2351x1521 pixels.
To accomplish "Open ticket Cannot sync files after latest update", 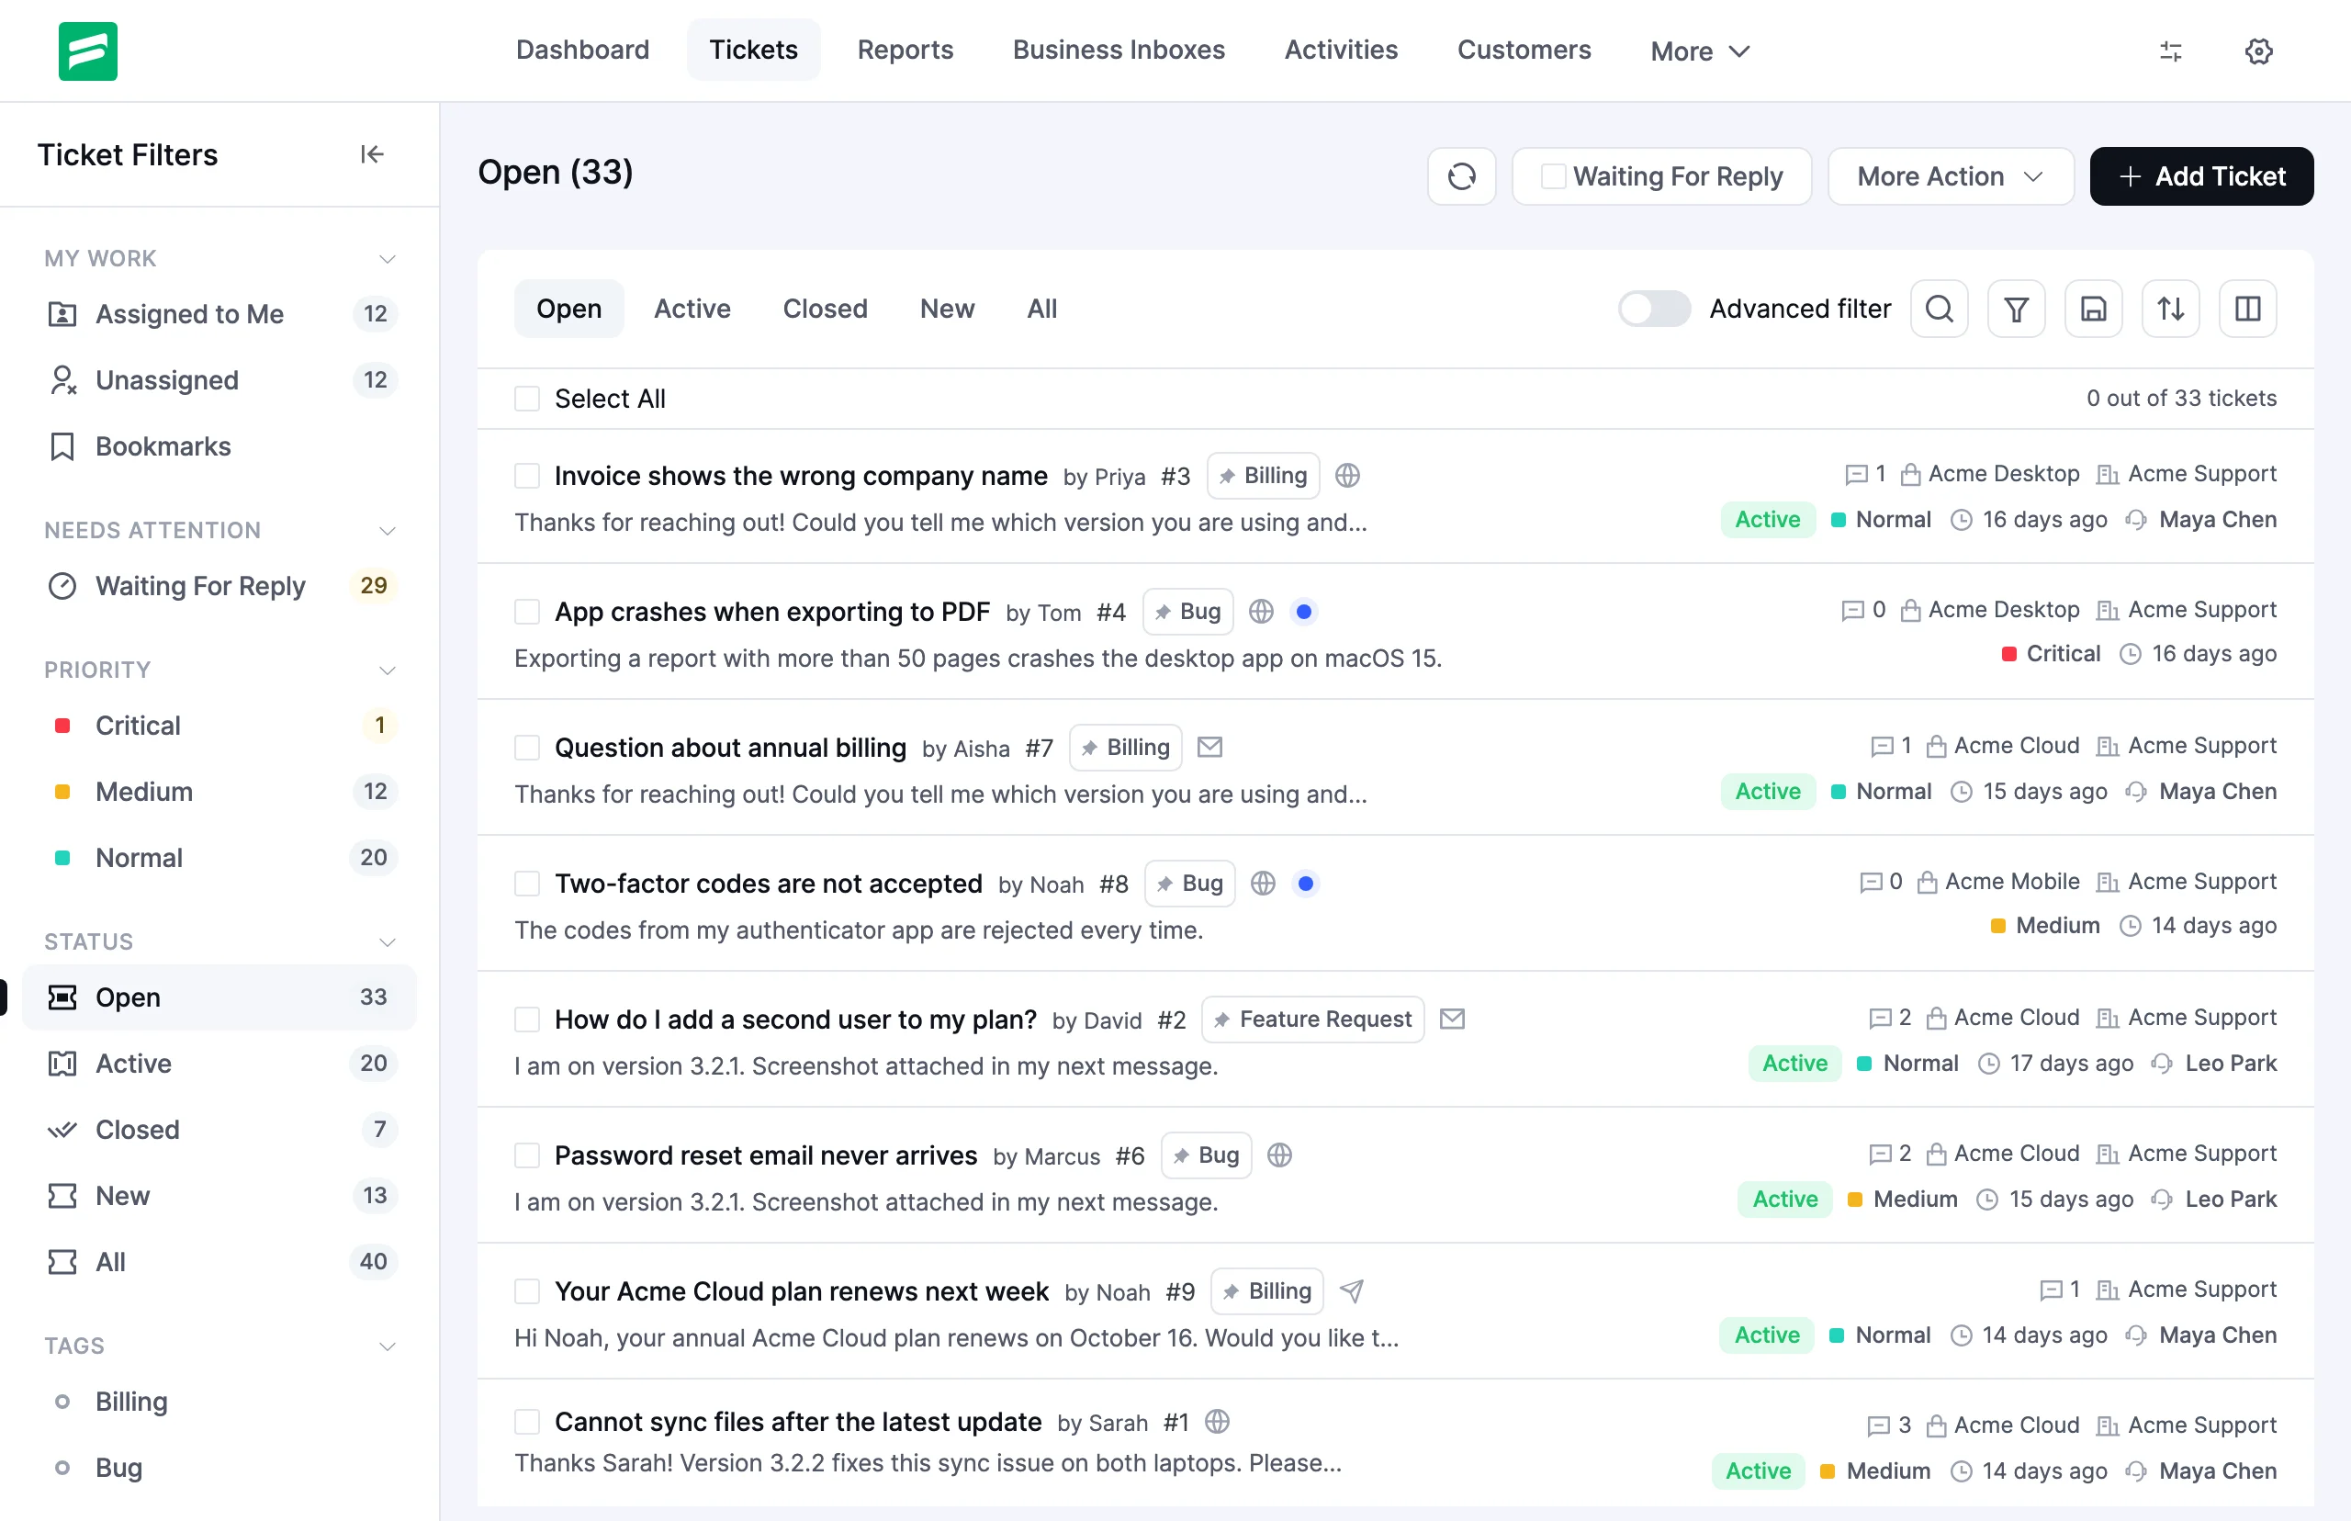I will 798,1422.
